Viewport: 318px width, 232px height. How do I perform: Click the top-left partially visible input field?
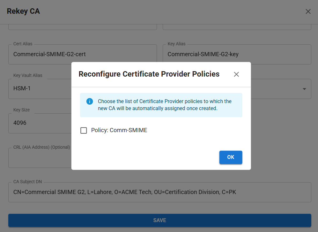(x=82, y=26)
